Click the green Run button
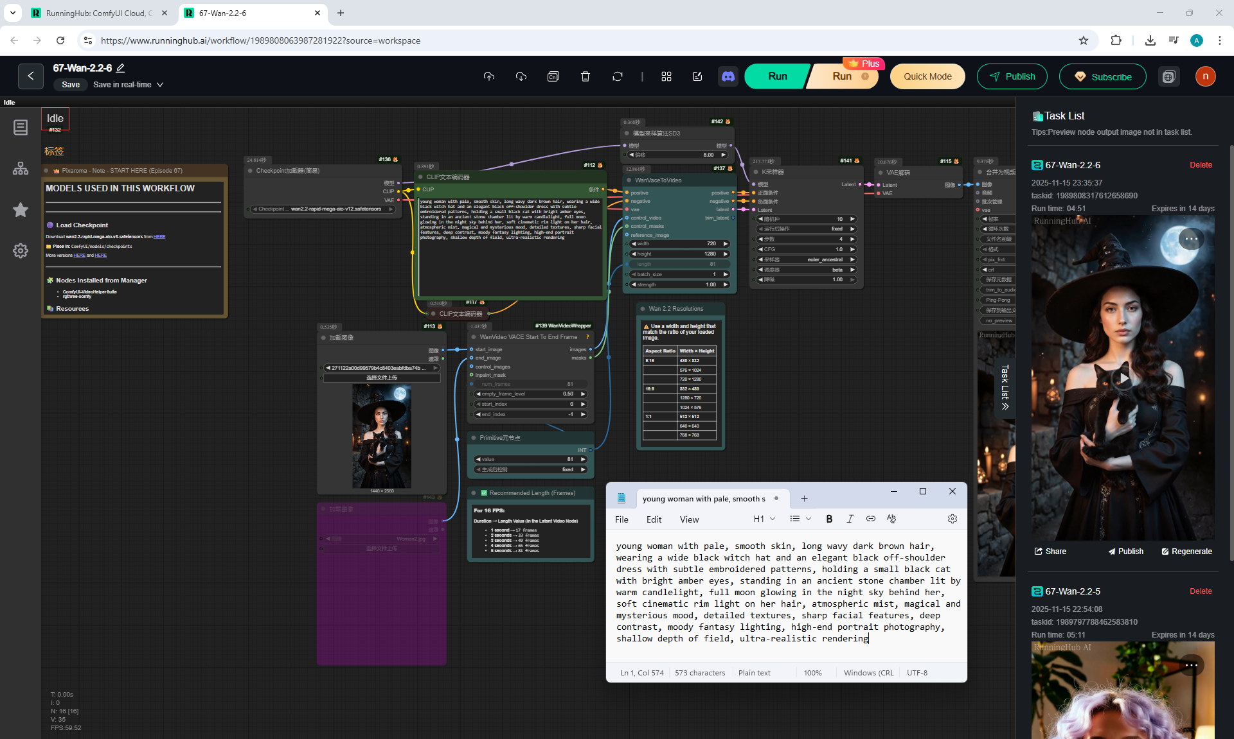Viewport: 1234px width, 739px height. (x=777, y=76)
